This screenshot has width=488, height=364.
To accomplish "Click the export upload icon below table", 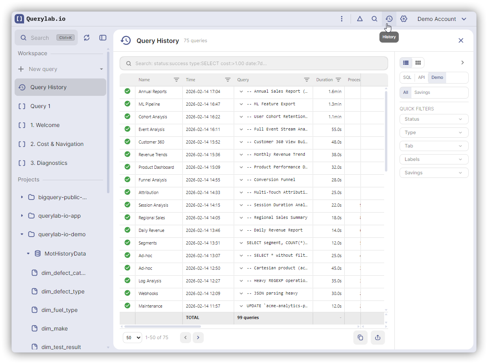I will 377,338.
